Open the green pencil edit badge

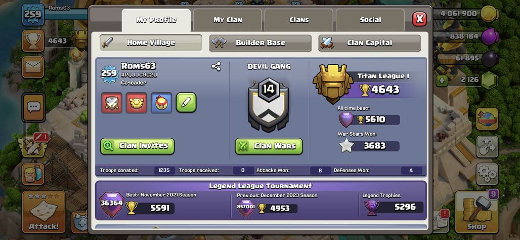pos(186,103)
